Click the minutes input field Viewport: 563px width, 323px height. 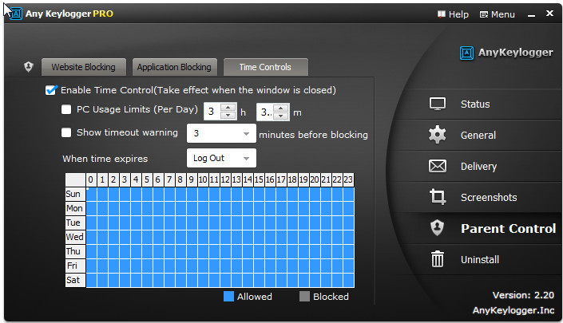pyautogui.click(x=265, y=112)
